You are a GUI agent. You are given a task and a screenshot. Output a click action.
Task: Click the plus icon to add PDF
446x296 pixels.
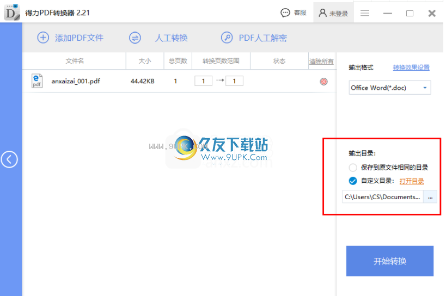click(x=43, y=38)
